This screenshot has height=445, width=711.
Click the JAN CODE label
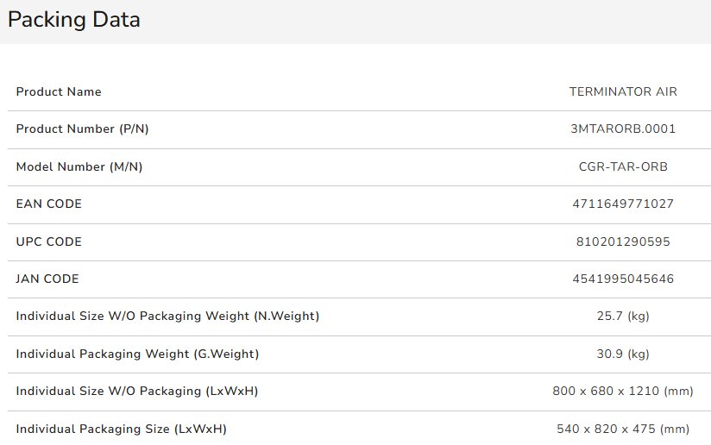47,279
